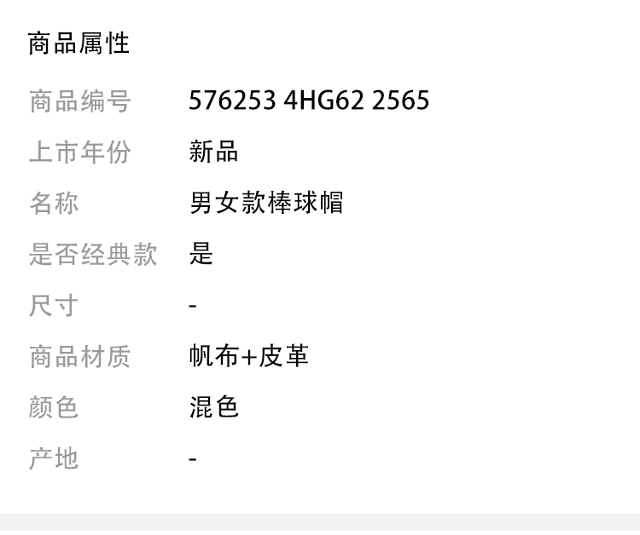The image size is (640, 535).
Task: Click the dash value beside 产地
Action: tap(193, 459)
